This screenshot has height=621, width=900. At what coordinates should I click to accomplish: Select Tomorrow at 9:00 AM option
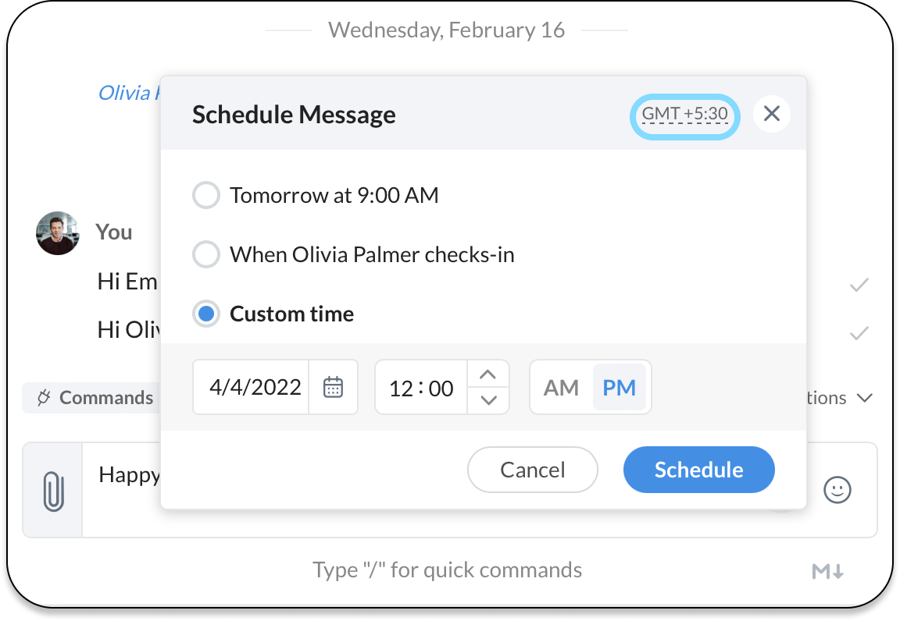(x=206, y=195)
